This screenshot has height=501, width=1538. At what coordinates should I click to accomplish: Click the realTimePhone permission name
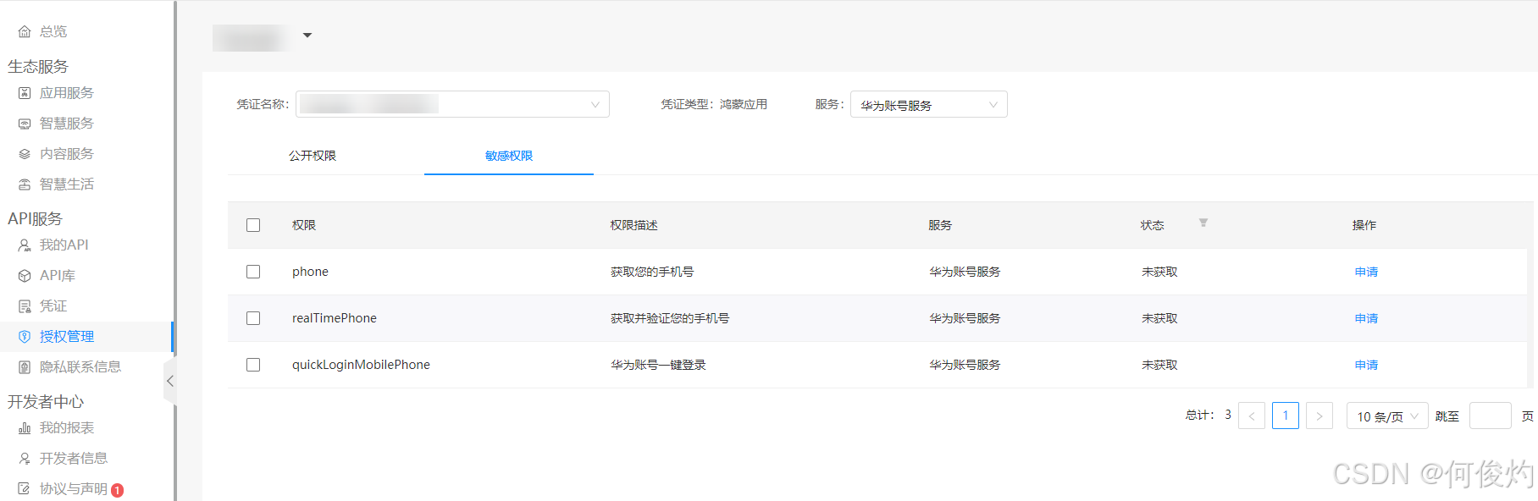(335, 318)
